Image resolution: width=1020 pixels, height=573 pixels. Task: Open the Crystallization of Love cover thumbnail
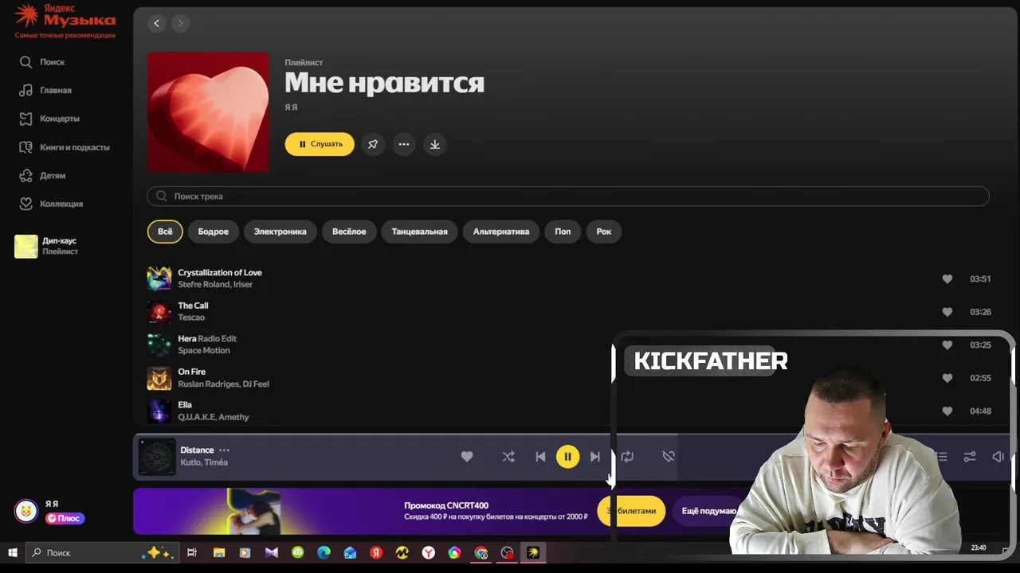tap(159, 279)
